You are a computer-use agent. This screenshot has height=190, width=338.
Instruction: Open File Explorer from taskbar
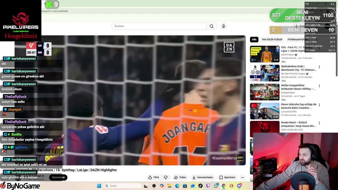(x=169, y=186)
